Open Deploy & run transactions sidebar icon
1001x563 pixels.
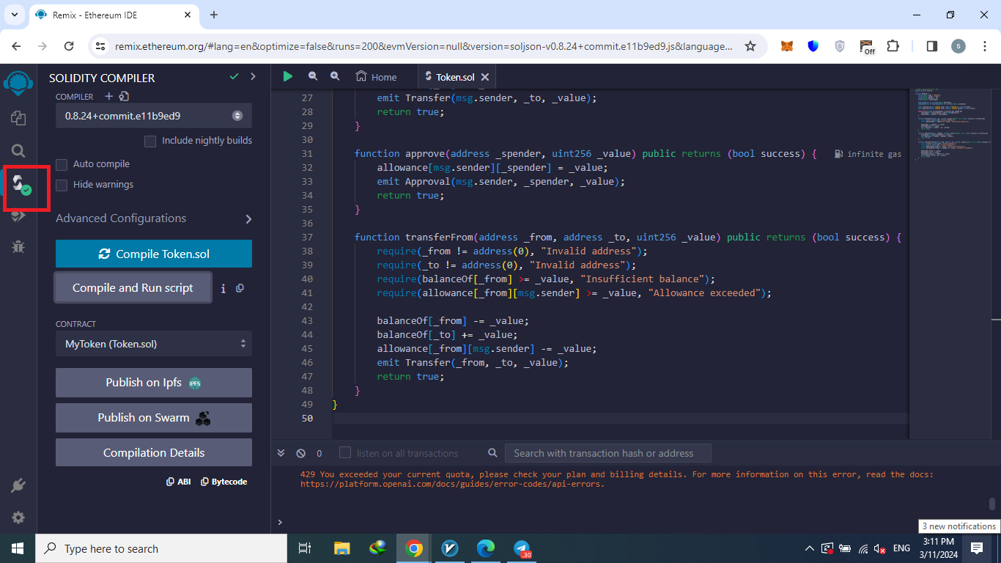(18, 216)
